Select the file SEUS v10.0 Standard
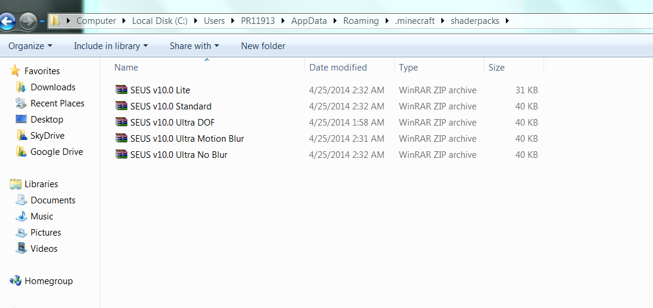This screenshot has width=653, height=308. pyautogui.click(x=171, y=106)
